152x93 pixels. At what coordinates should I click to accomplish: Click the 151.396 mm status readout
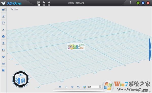[142, 91]
